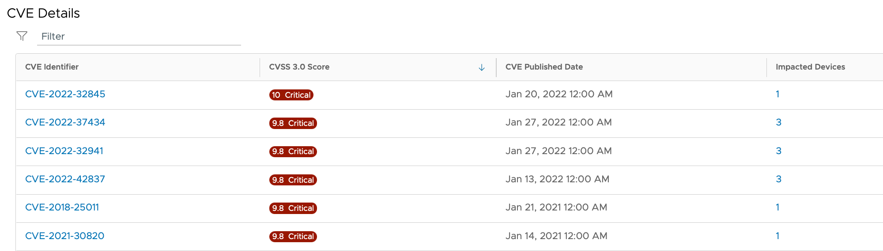The height and width of the screenshot is (251, 883).
Task: Open the CVE-2022-32941 link
Action: (x=64, y=151)
